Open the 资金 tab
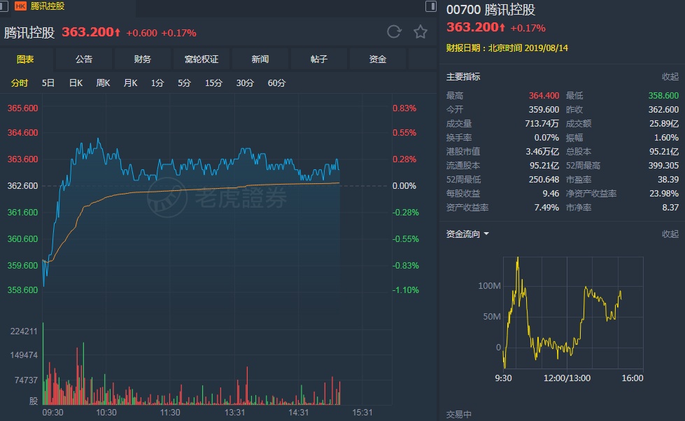This screenshot has width=685, height=421. click(x=377, y=59)
